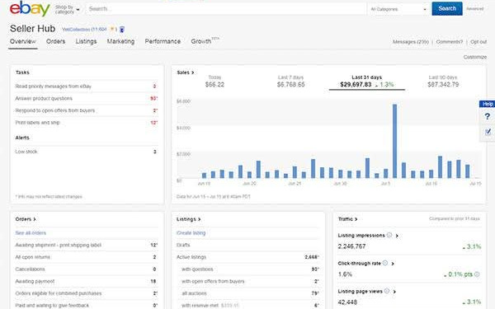Open the Advanced search link
The width and height of the screenshot is (495, 309).
click(475, 9)
